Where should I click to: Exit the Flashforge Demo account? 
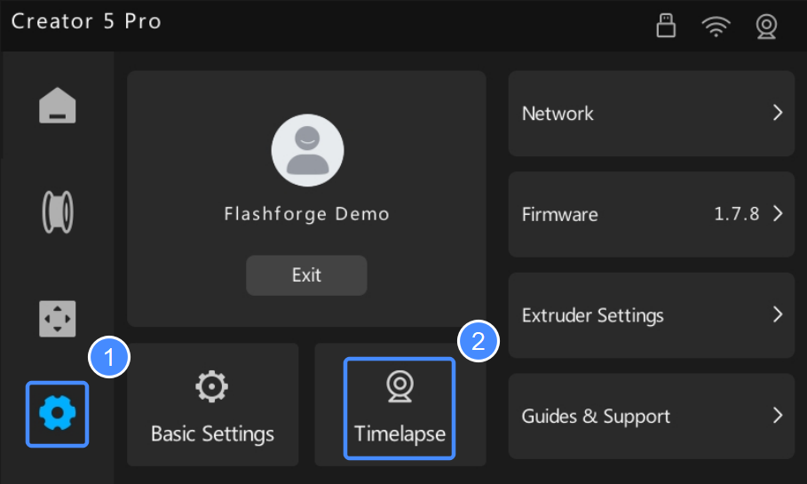tap(306, 275)
